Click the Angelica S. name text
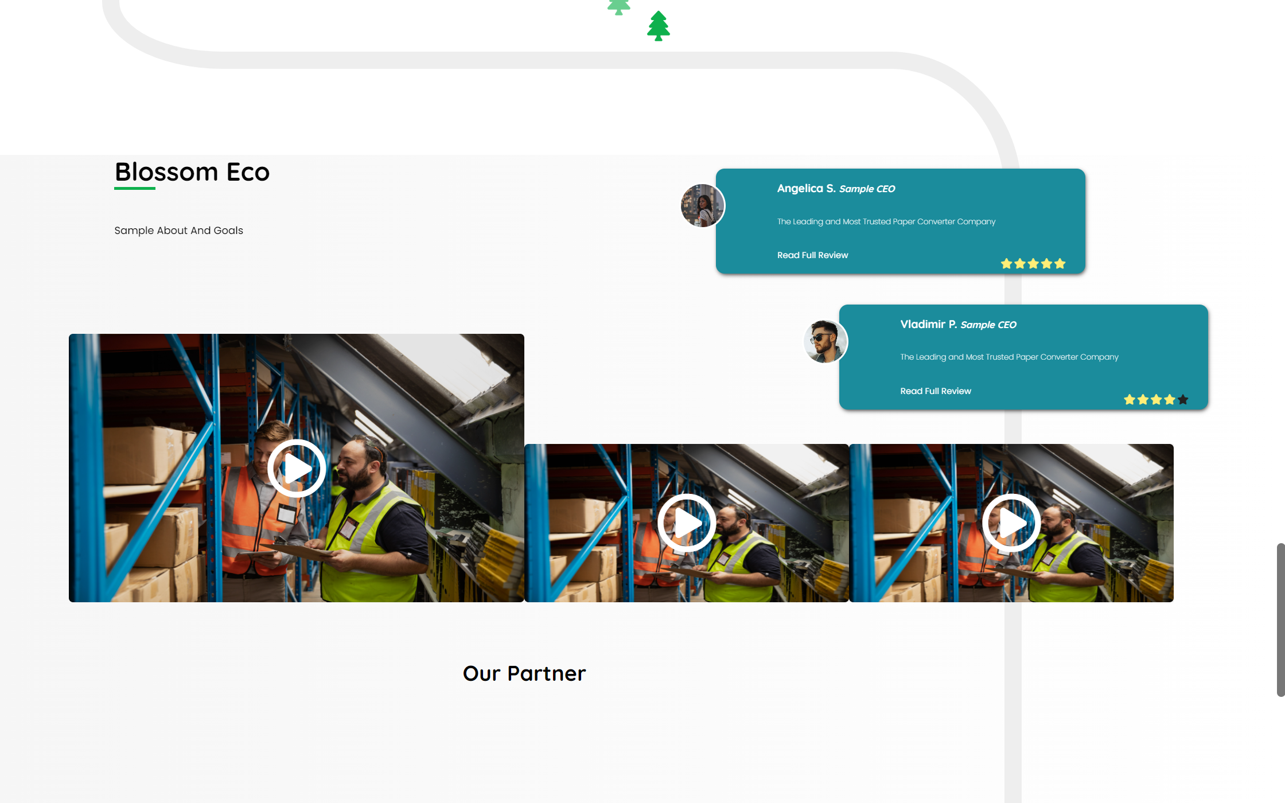Screen dimensions: 1285x803 point(805,188)
